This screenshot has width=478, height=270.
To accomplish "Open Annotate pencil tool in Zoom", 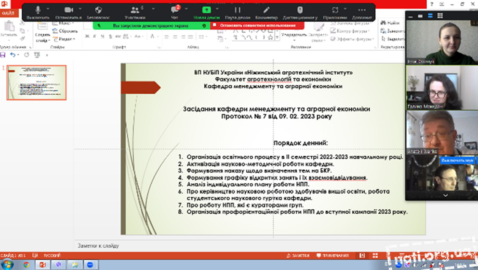I will tap(266, 12).
